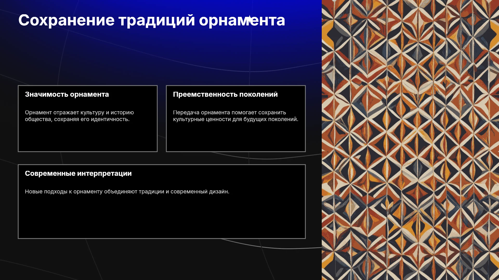The width and height of the screenshot is (499, 280).
Task: Click the geometric ornament pattern image
Action: [x=410, y=140]
